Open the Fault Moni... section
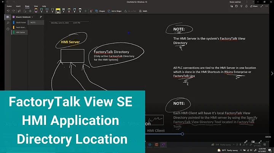The width and height of the screenshot is (274, 153). [x=20, y=27]
